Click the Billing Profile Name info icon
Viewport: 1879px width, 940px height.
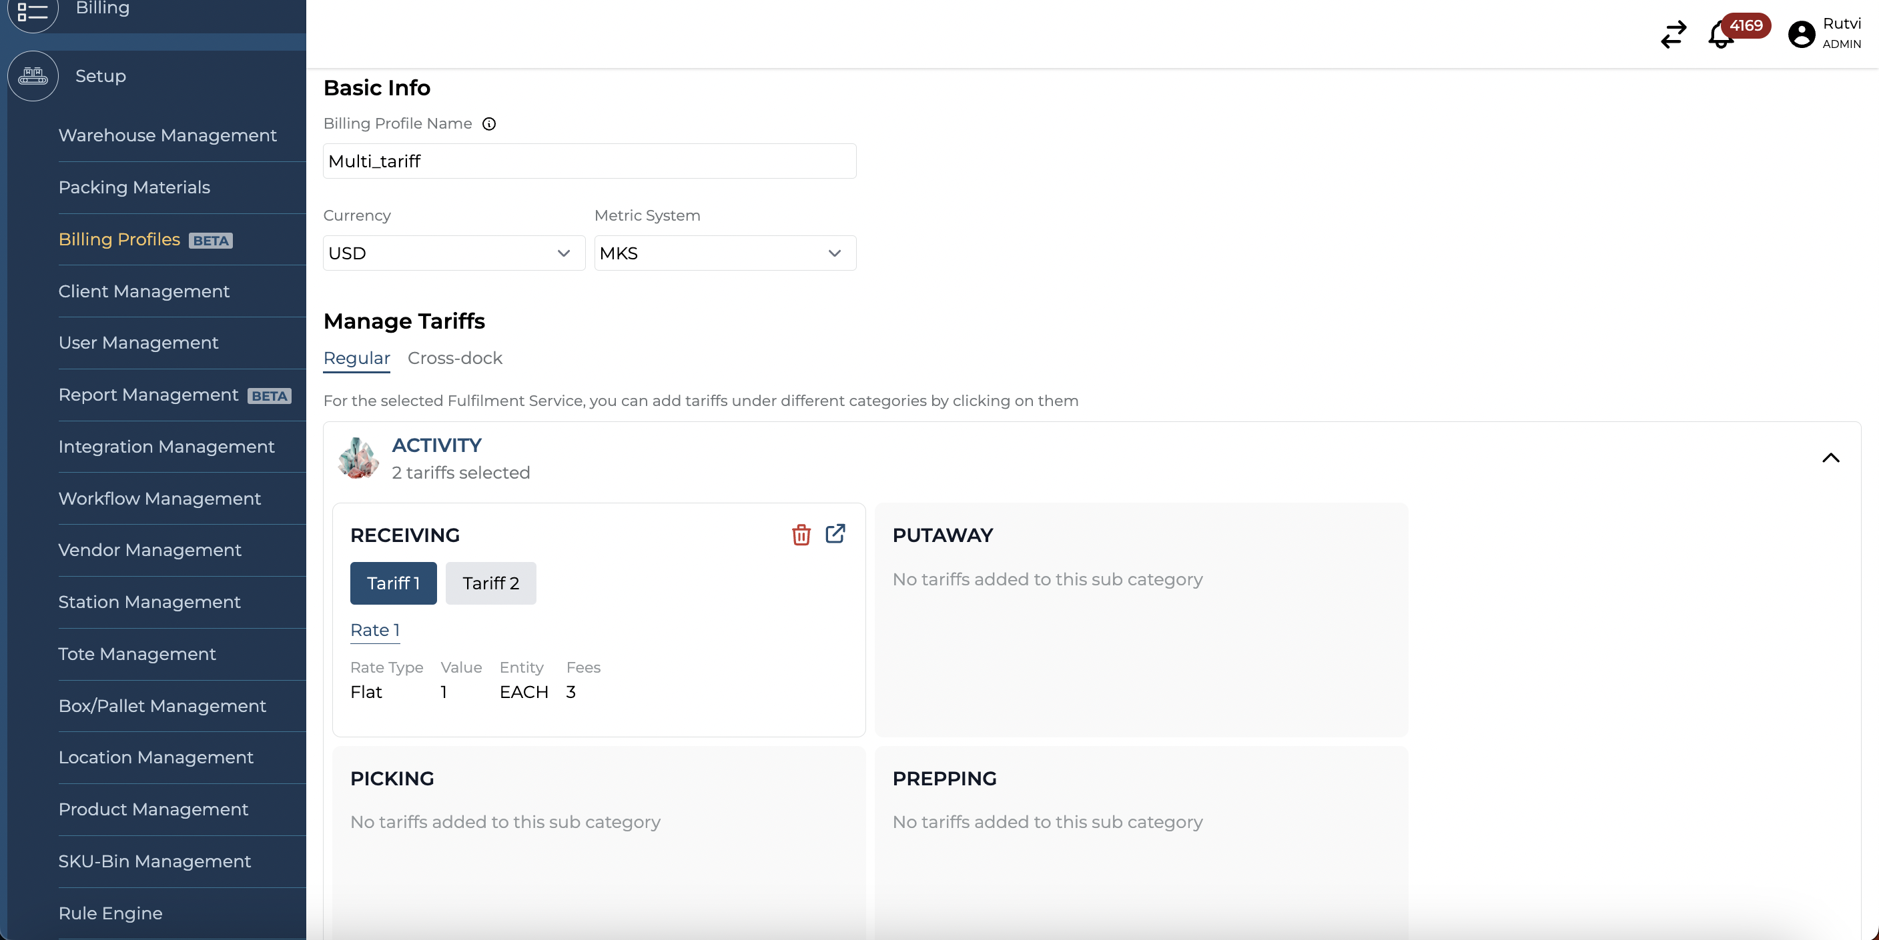click(x=488, y=124)
